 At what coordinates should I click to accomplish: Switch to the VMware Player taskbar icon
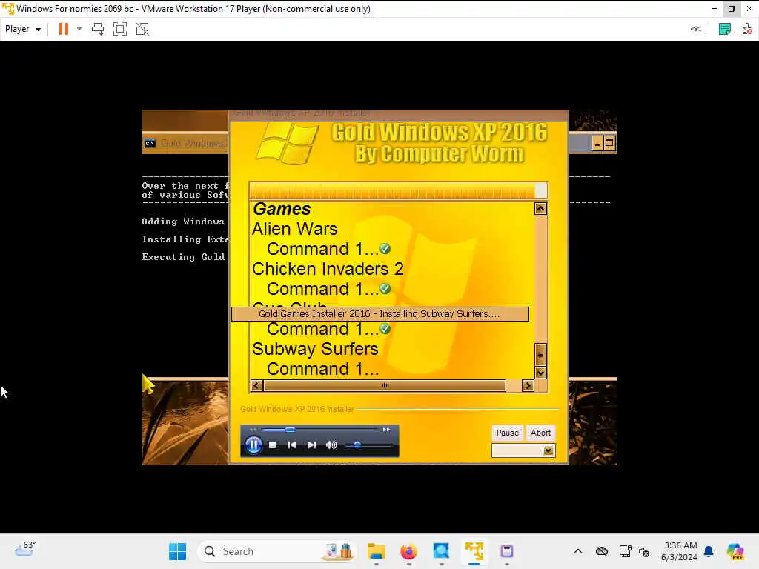(x=474, y=551)
